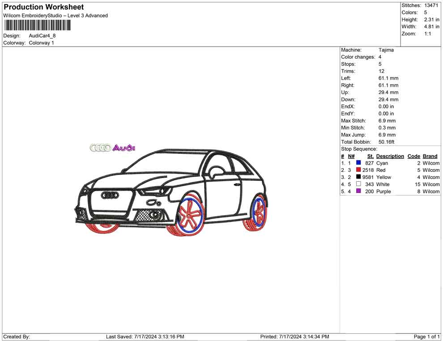Click the red color swatch in stop sequence
The image size is (443, 341).
[x=358, y=170]
